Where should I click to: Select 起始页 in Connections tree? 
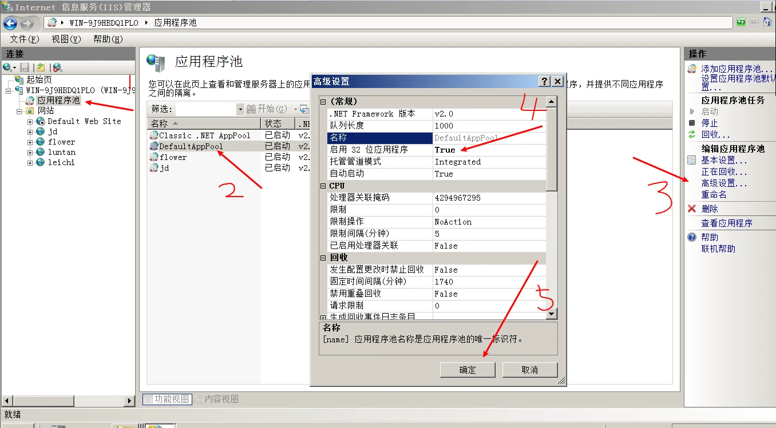pos(39,80)
